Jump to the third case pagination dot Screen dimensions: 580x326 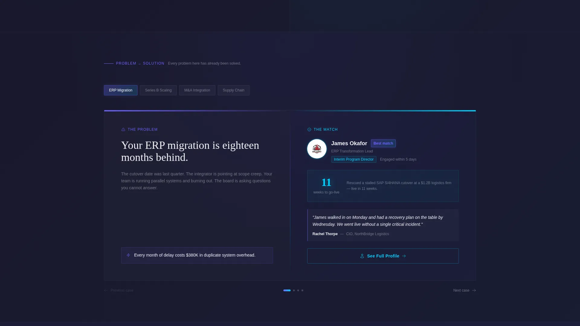click(x=298, y=290)
